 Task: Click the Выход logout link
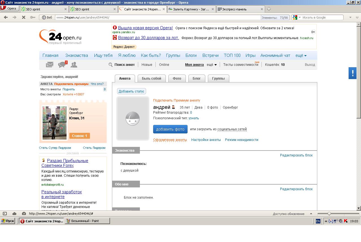tap(310, 65)
